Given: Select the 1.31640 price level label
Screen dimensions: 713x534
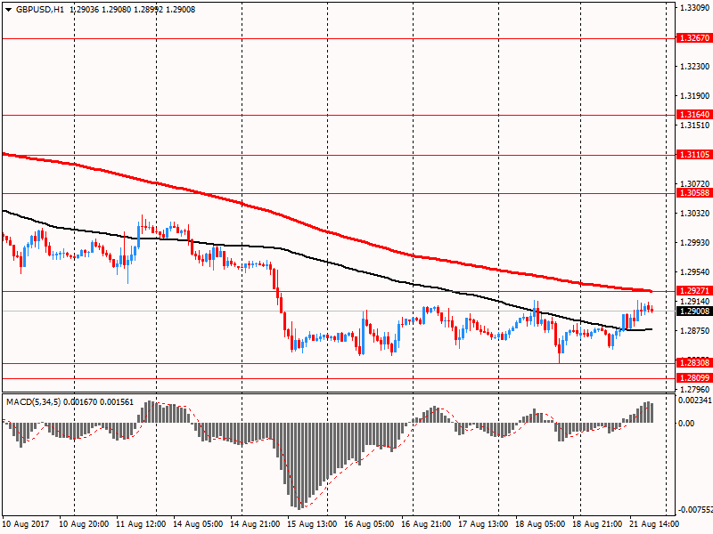Looking at the screenshot, I should coord(694,115).
